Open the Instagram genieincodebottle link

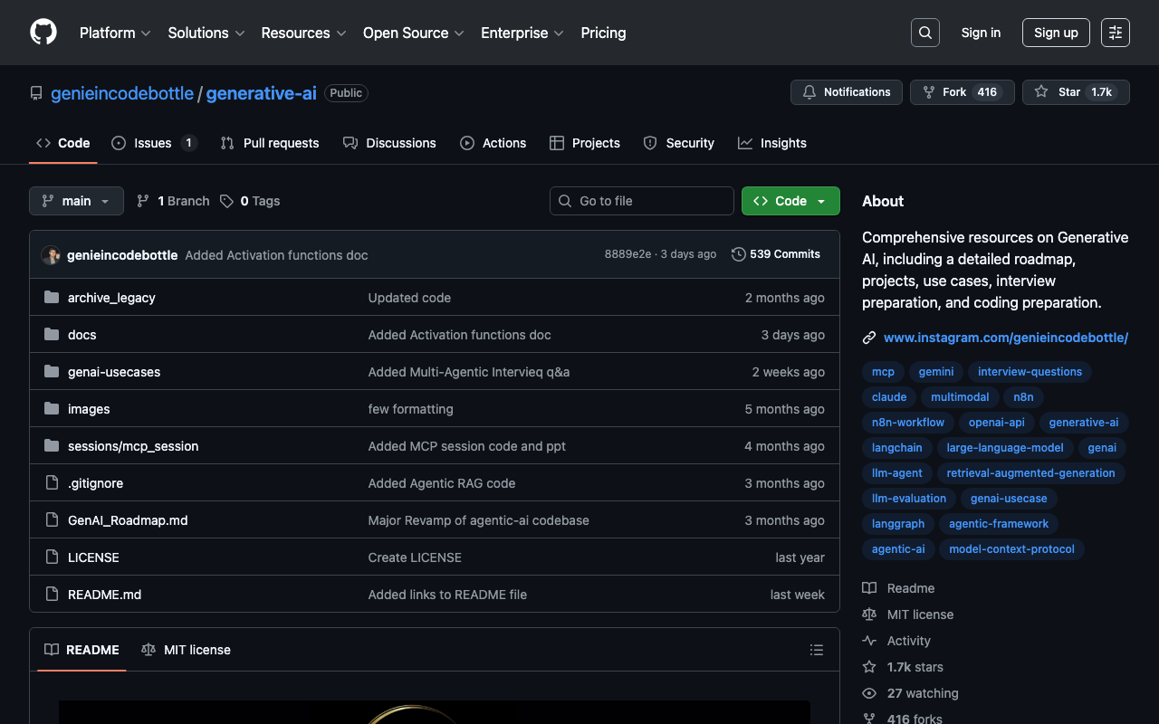click(x=1005, y=338)
